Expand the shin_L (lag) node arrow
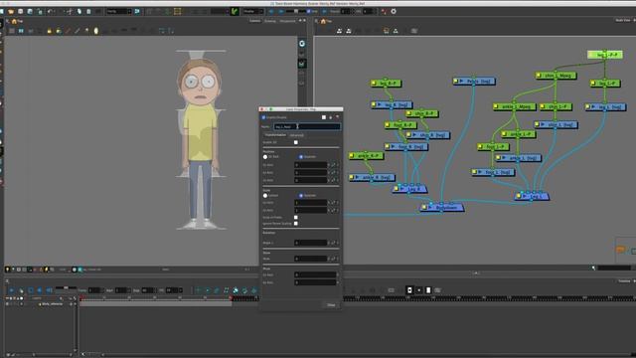Image resolution: width=636 pixels, height=358 pixels. [x=543, y=124]
